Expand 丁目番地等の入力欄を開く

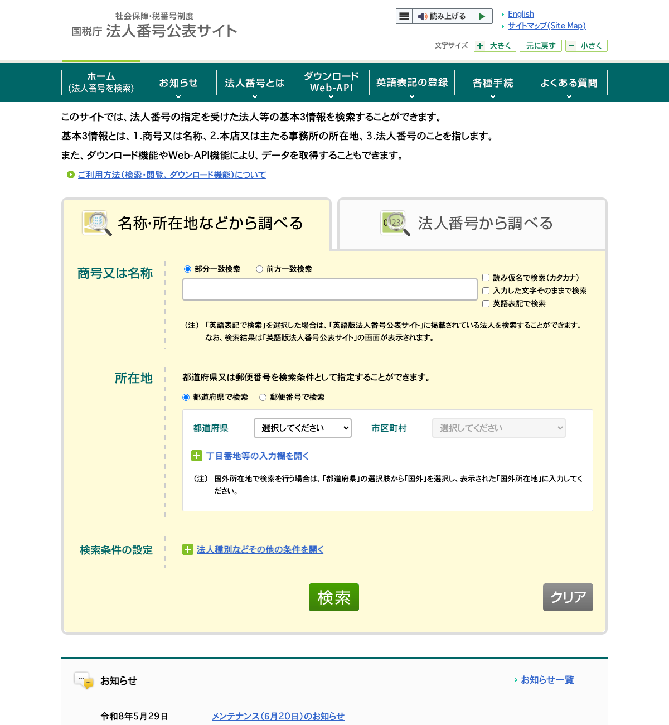coord(257,456)
